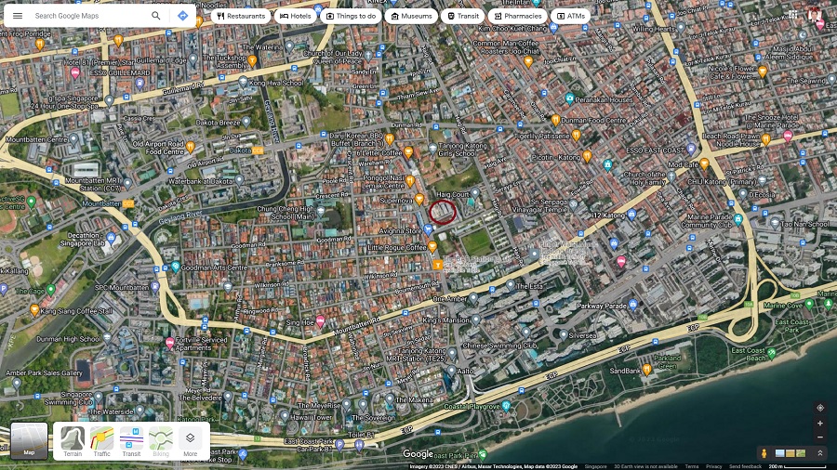Click the show your location button
The image size is (837, 470).
[819, 408]
